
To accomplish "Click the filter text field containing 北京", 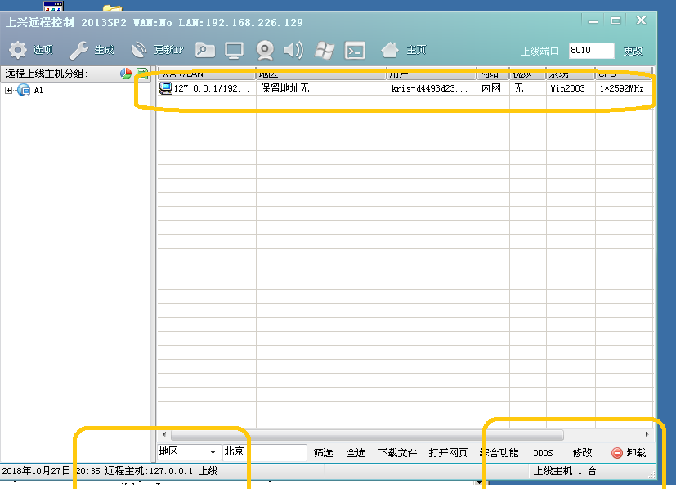I will coord(264,452).
